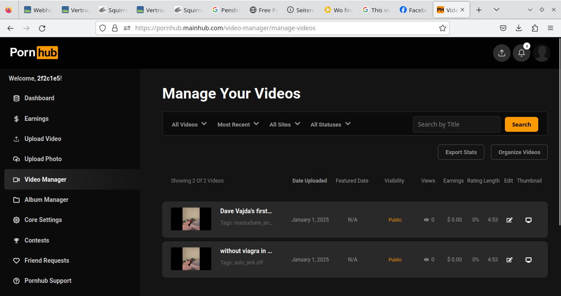This screenshot has height=296, width=561.
Task: Click the Export Stats button
Action: (461, 152)
